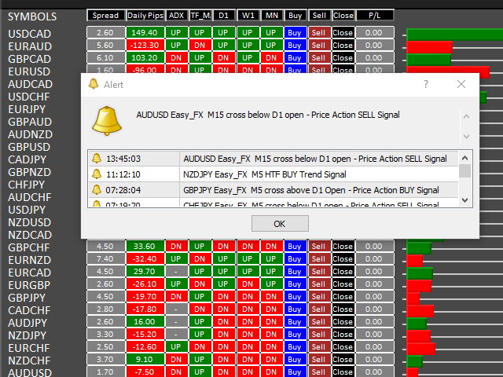Image resolution: width=503 pixels, height=377 pixels.
Task: Select the EURJPY symbol
Action: [27, 109]
